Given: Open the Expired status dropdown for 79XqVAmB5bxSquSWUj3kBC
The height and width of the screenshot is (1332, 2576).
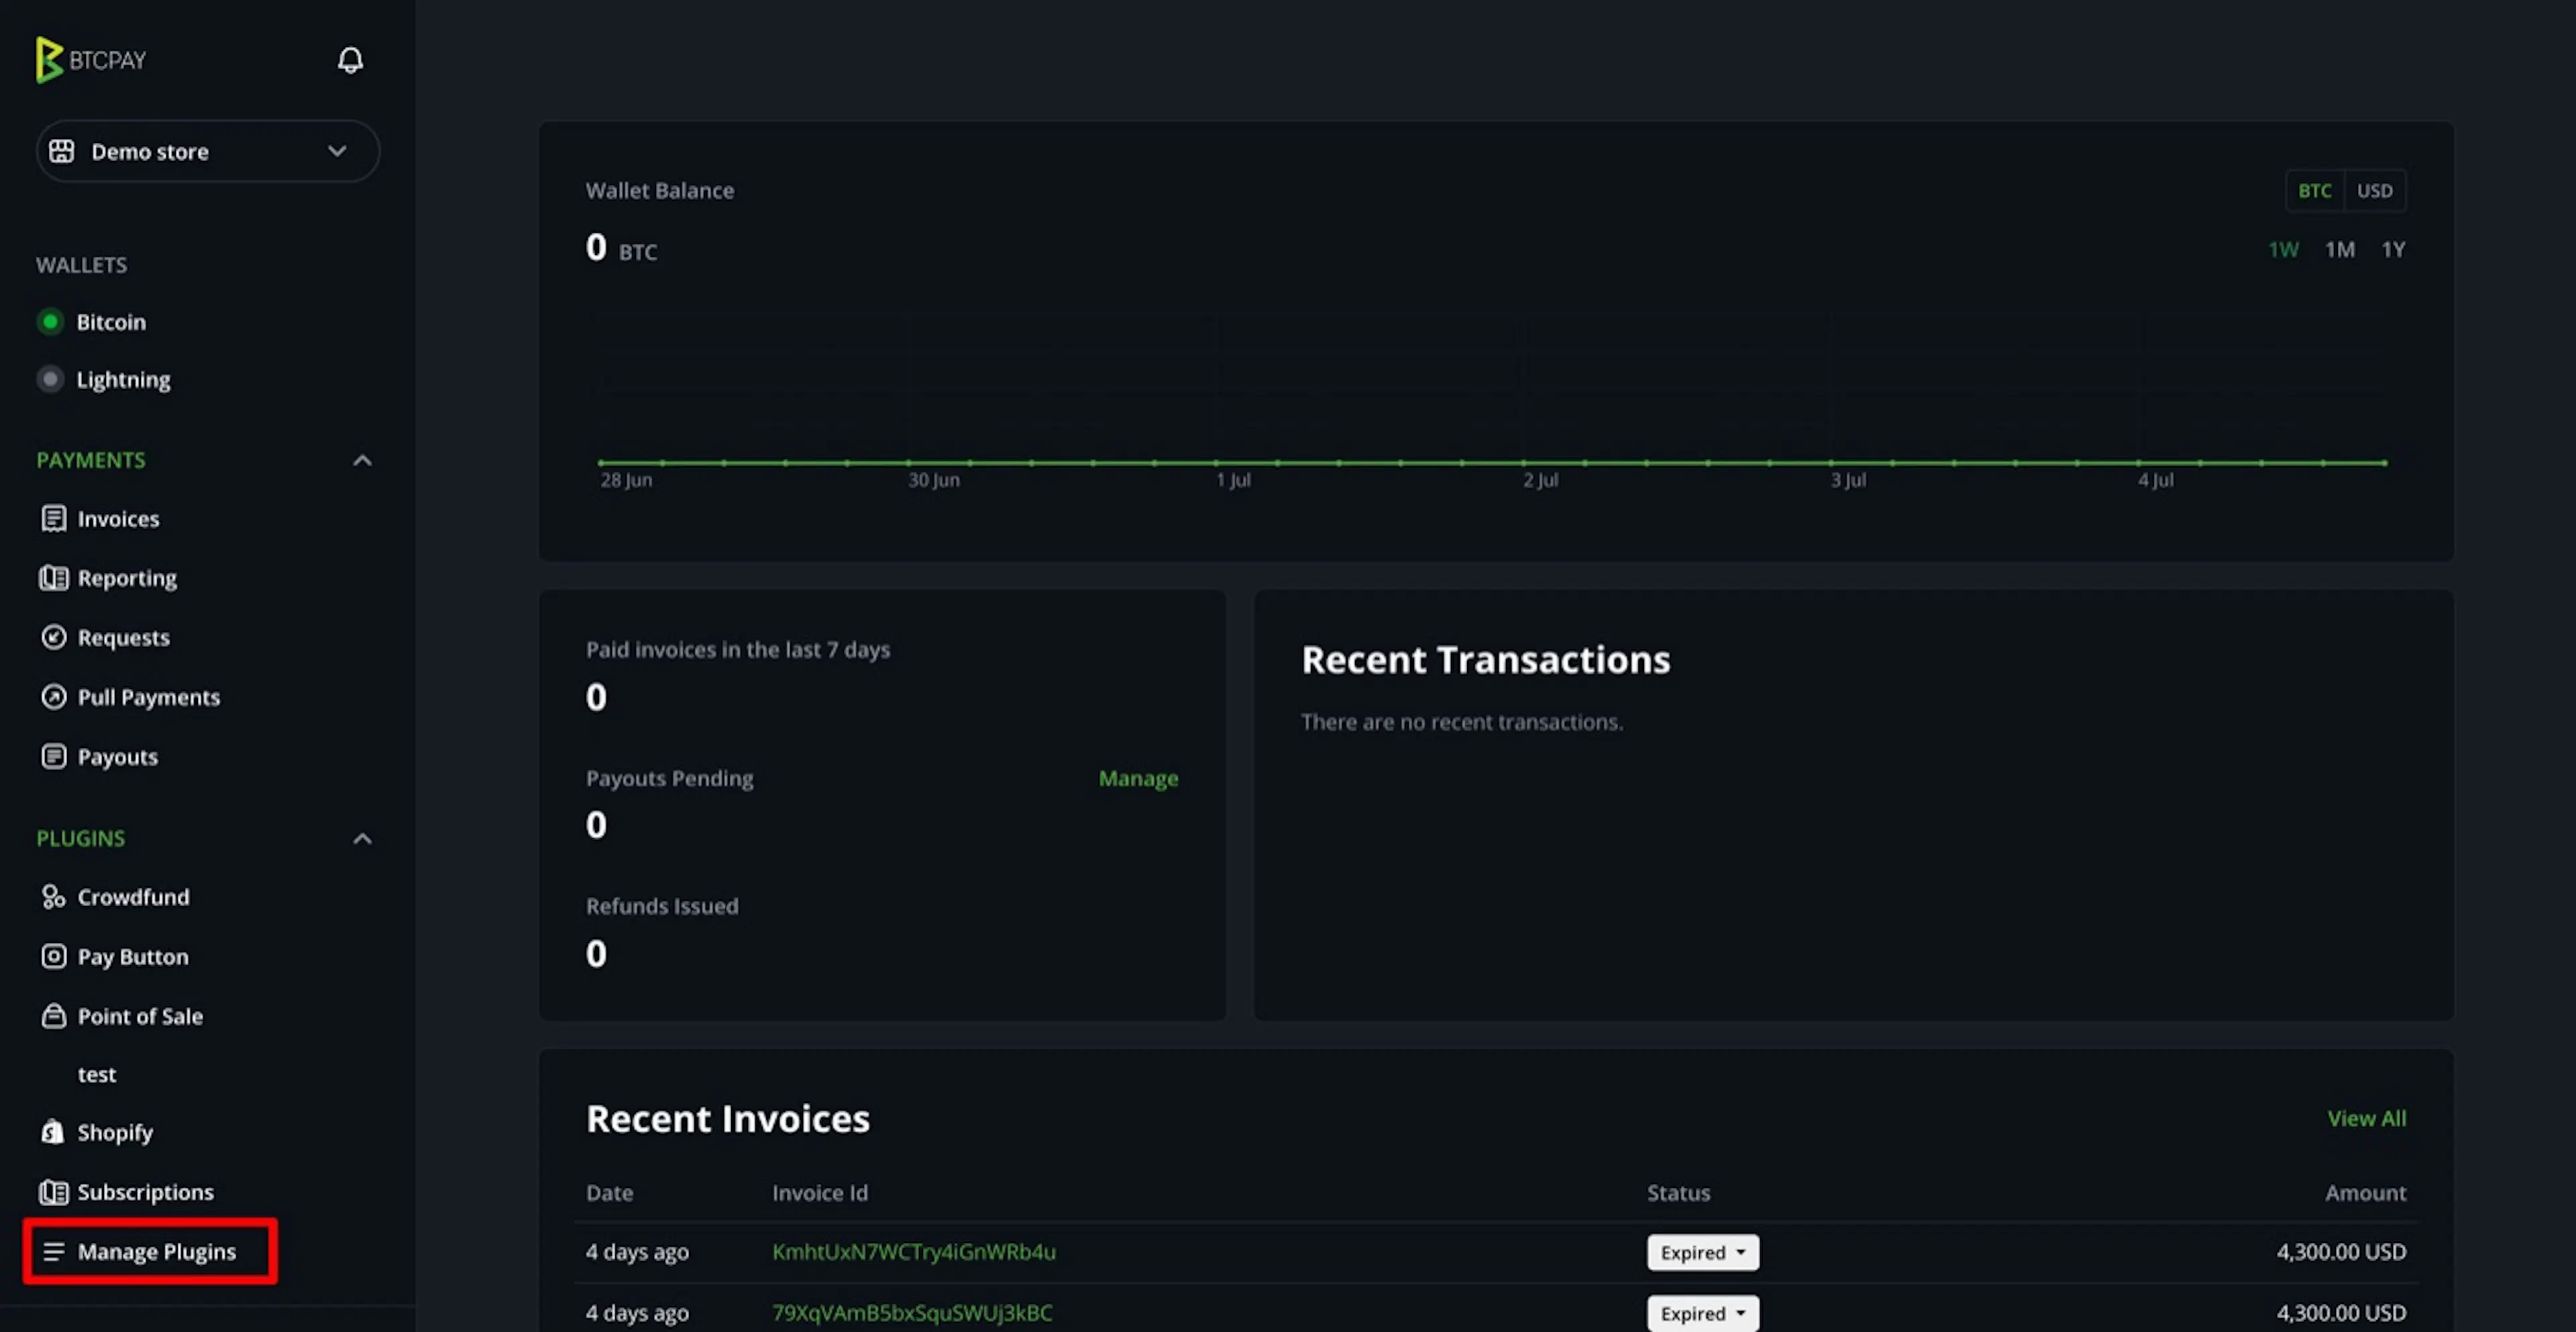Looking at the screenshot, I should click(x=1703, y=1313).
